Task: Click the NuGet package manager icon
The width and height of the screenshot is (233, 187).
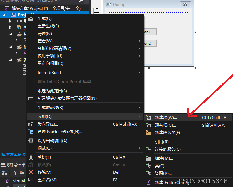Action: (x=31, y=132)
